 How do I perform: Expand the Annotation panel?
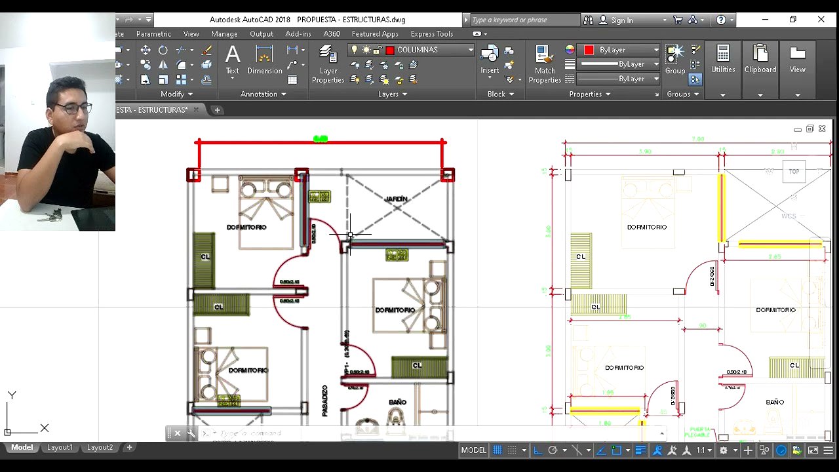tap(263, 94)
